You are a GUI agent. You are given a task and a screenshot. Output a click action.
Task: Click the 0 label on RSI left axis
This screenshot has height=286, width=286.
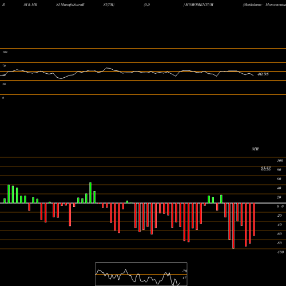(3, 98)
